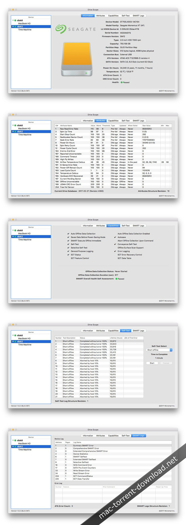The image size is (186, 525).
Task: Click disk0's green status dot in the Information window
Action: coord(15,20)
